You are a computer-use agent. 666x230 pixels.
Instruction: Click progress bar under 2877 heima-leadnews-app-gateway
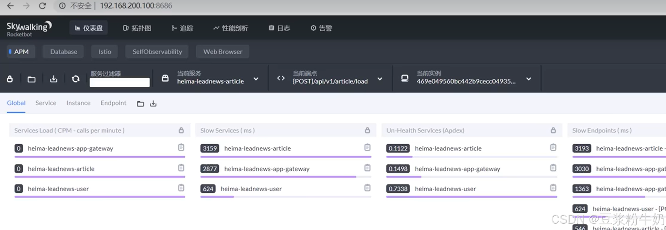tap(286, 177)
